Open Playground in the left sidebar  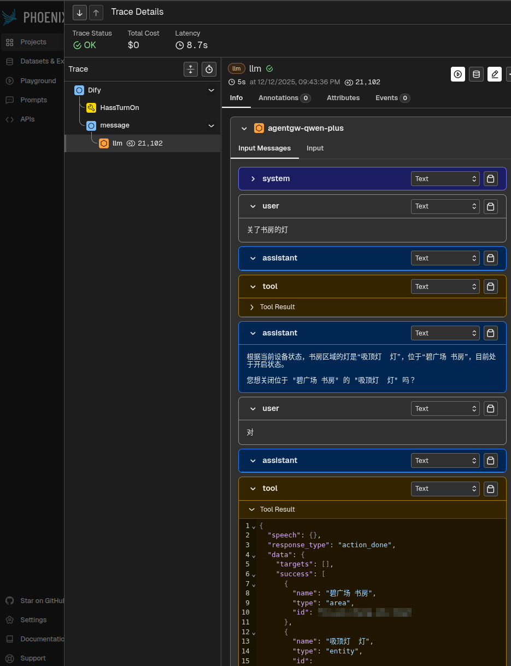point(38,81)
